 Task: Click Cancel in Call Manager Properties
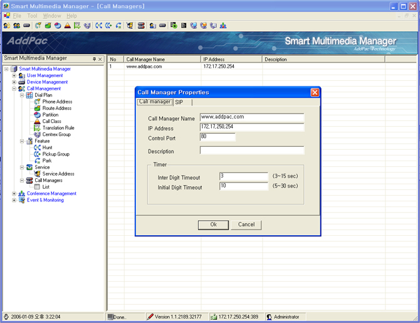pos(246,225)
